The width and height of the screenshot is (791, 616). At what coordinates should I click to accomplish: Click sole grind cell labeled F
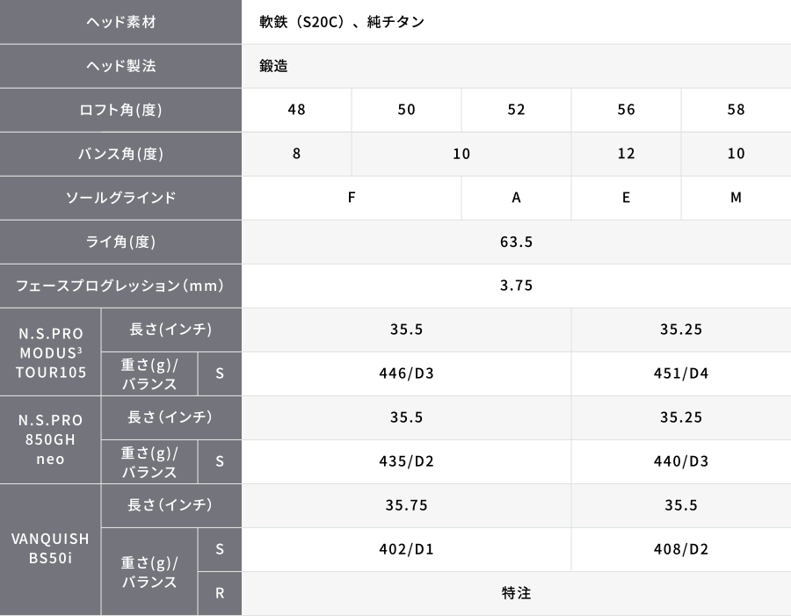tap(352, 197)
